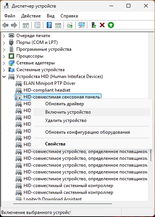
Task: Select HID-compliant headset device
Action: (x=47, y=90)
